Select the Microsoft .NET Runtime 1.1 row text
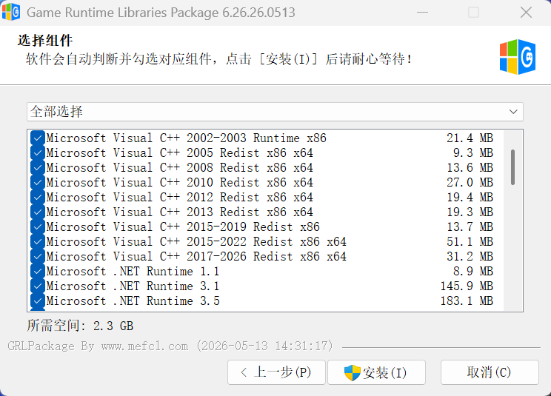The width and height of the screenshot is (551, 396). tap(133, 272)
